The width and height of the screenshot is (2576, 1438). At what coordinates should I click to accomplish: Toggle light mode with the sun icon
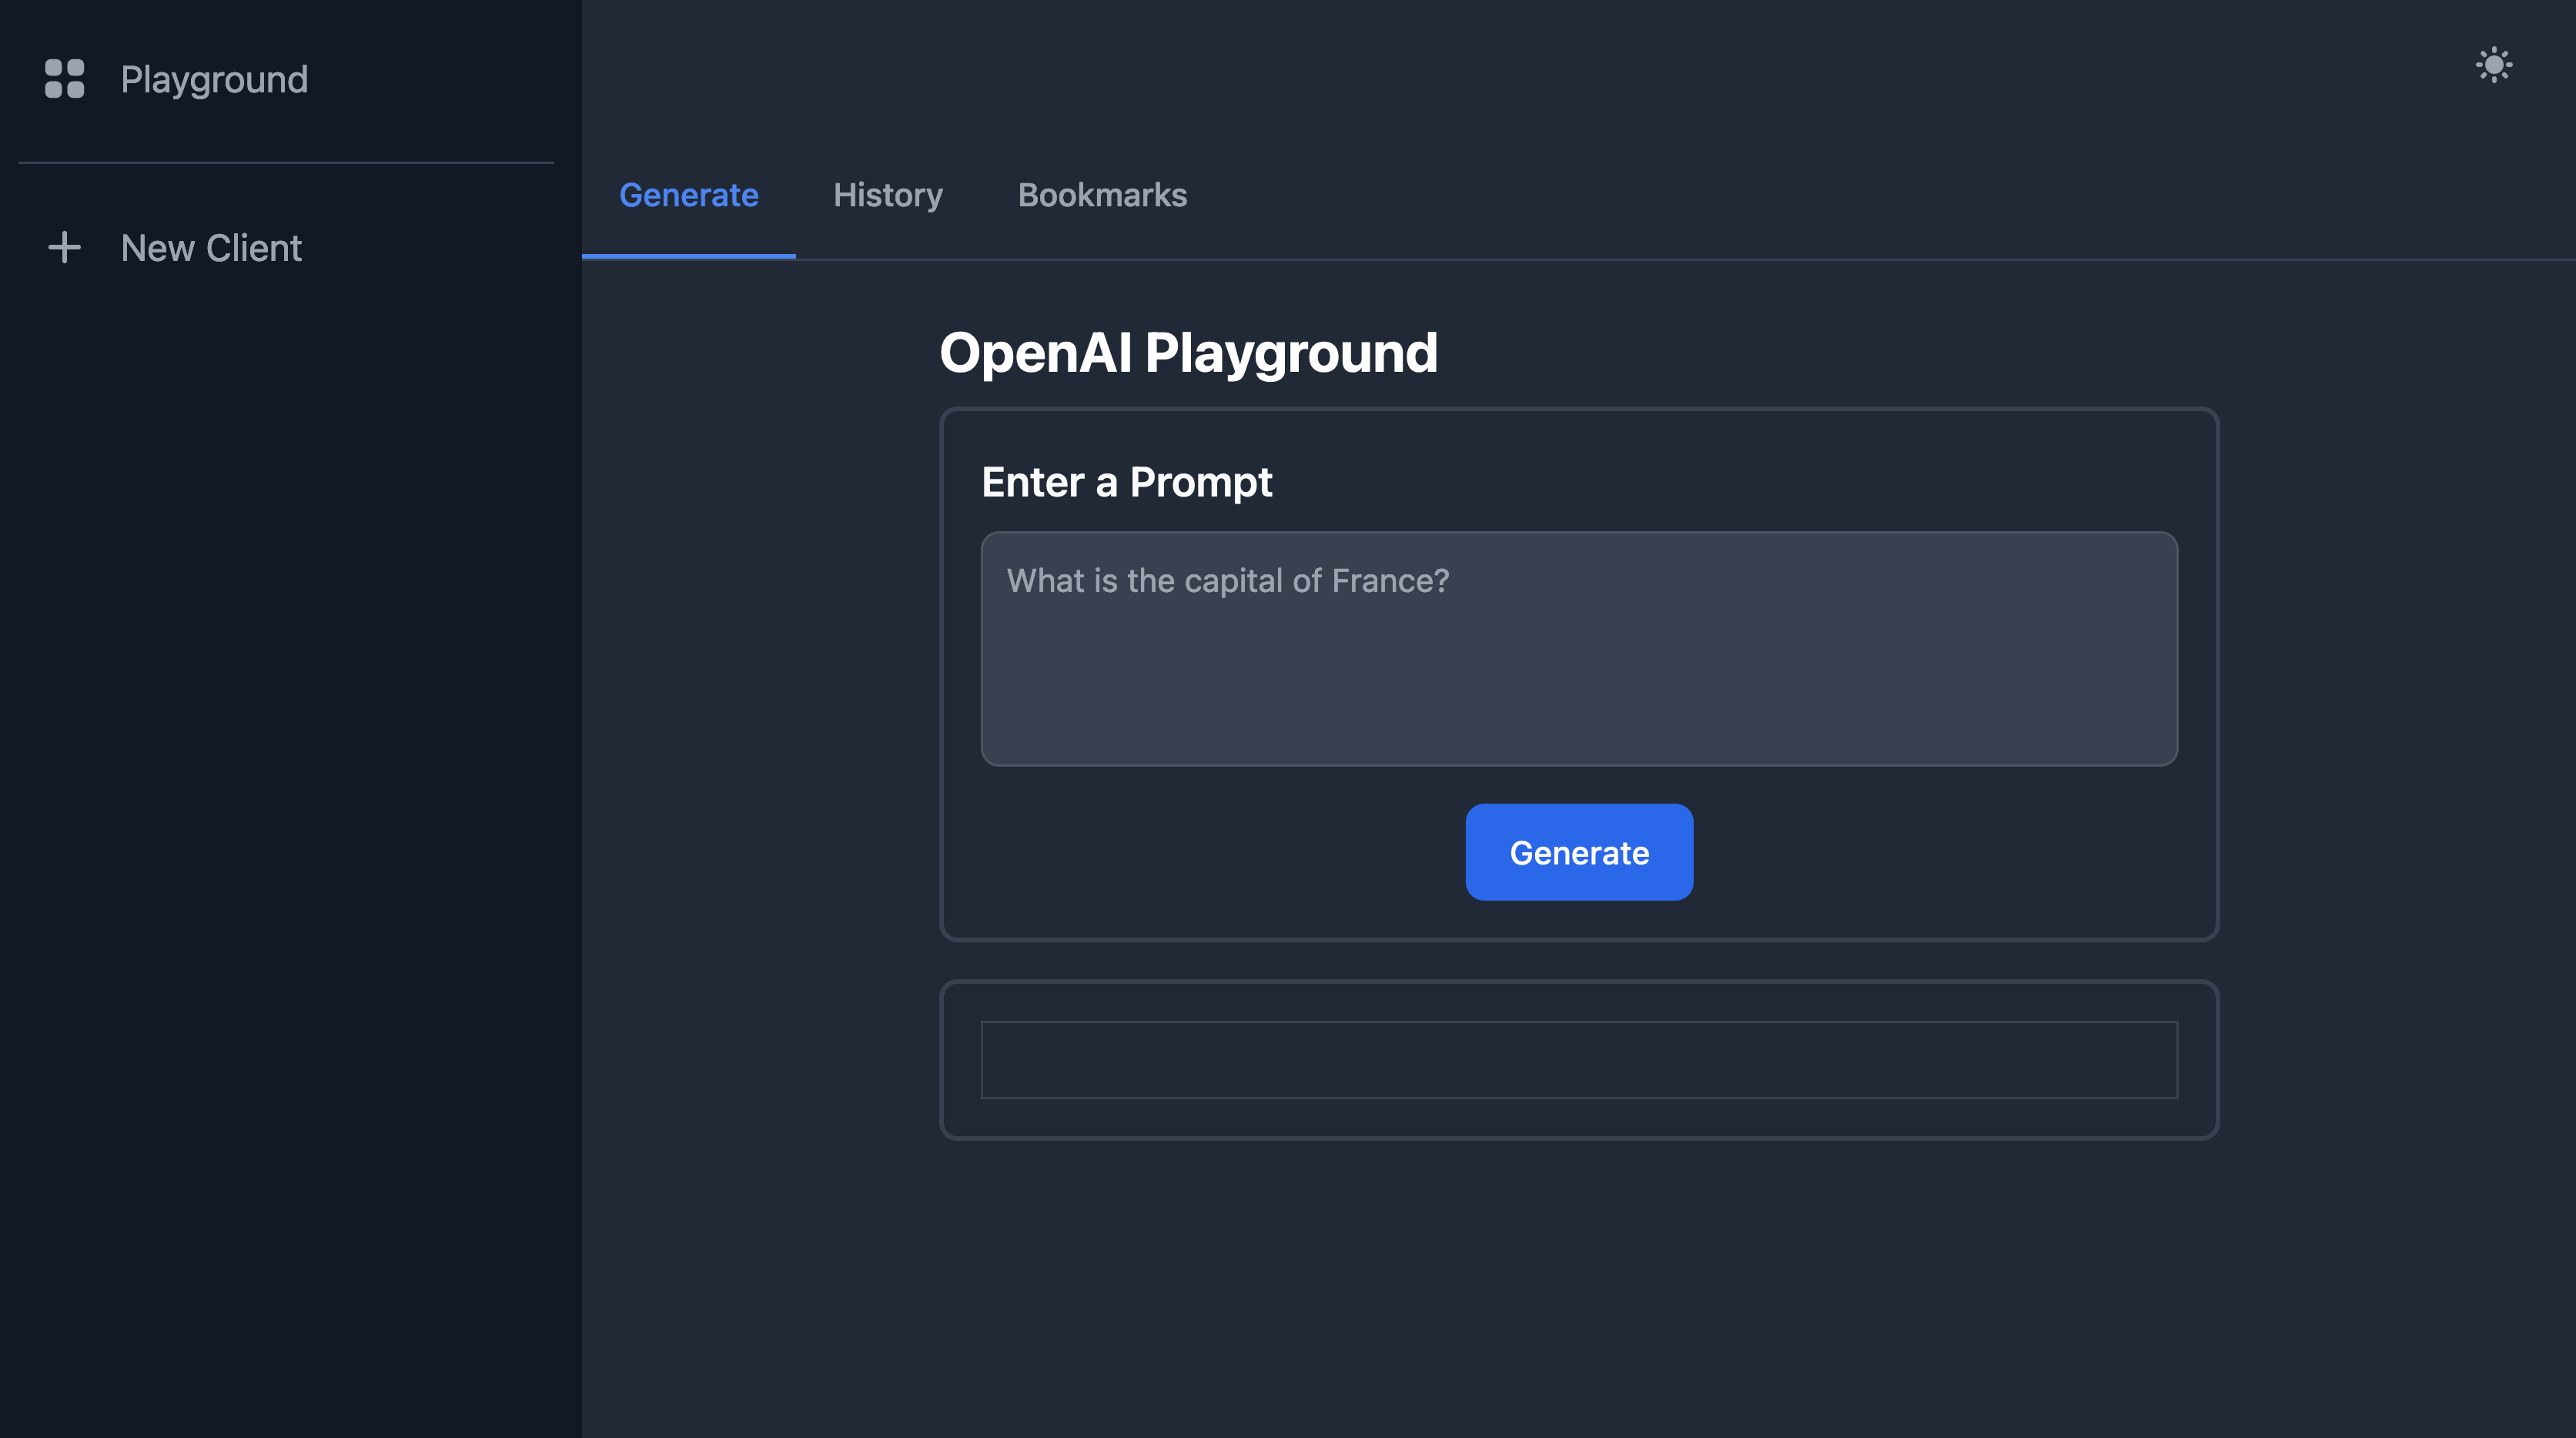2494,65
